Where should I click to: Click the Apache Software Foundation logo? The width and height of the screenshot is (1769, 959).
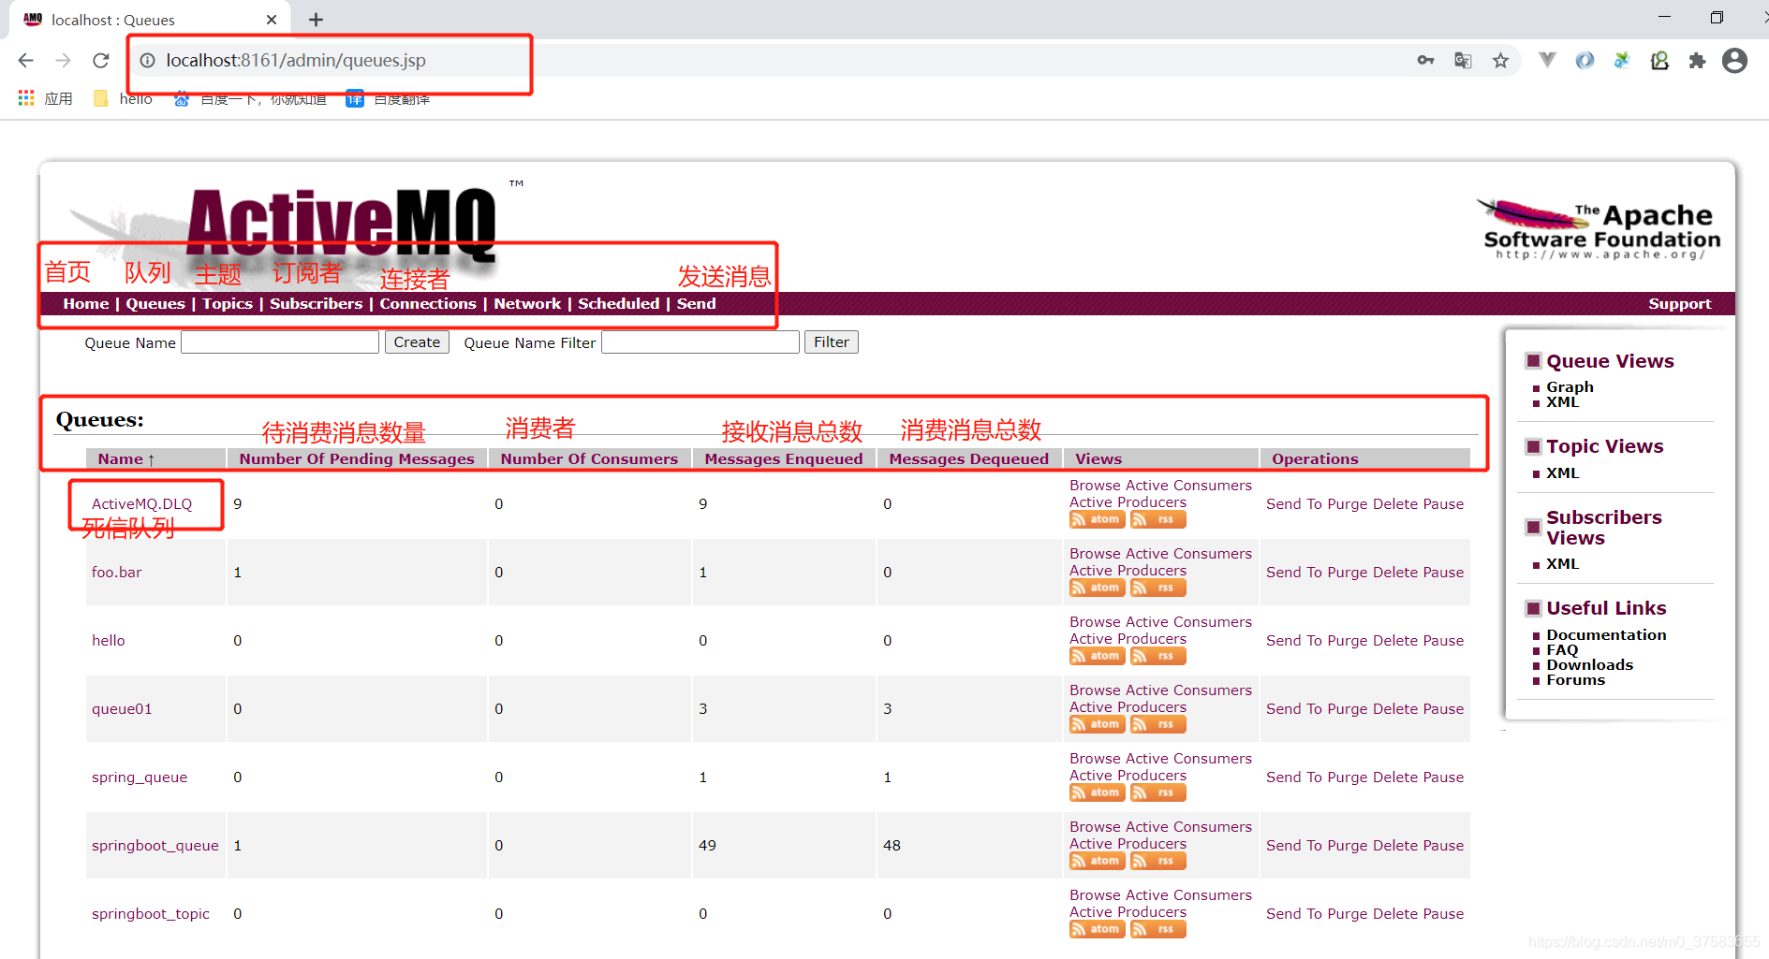tap(1599, 230)
